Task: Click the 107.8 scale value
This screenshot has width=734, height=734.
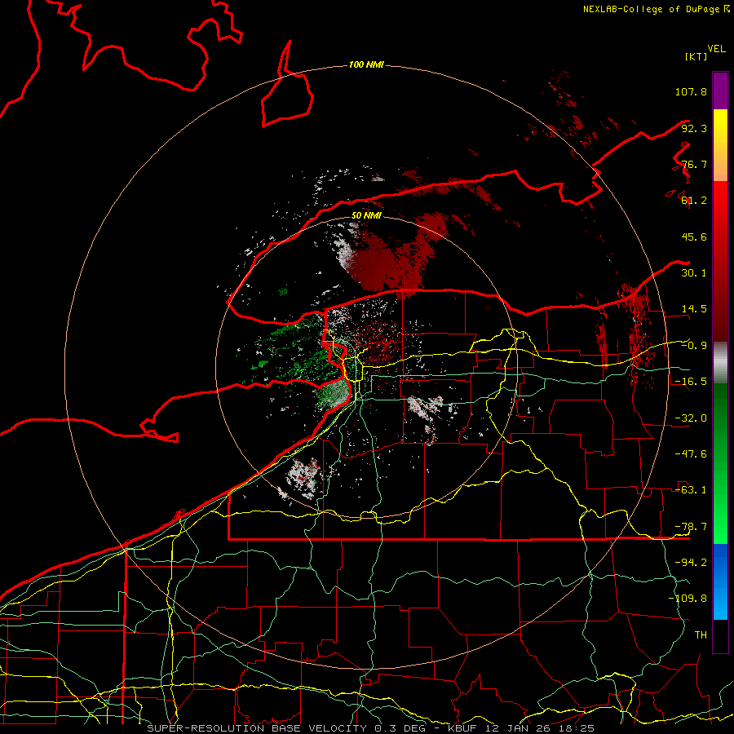Action: coord(691,91)
